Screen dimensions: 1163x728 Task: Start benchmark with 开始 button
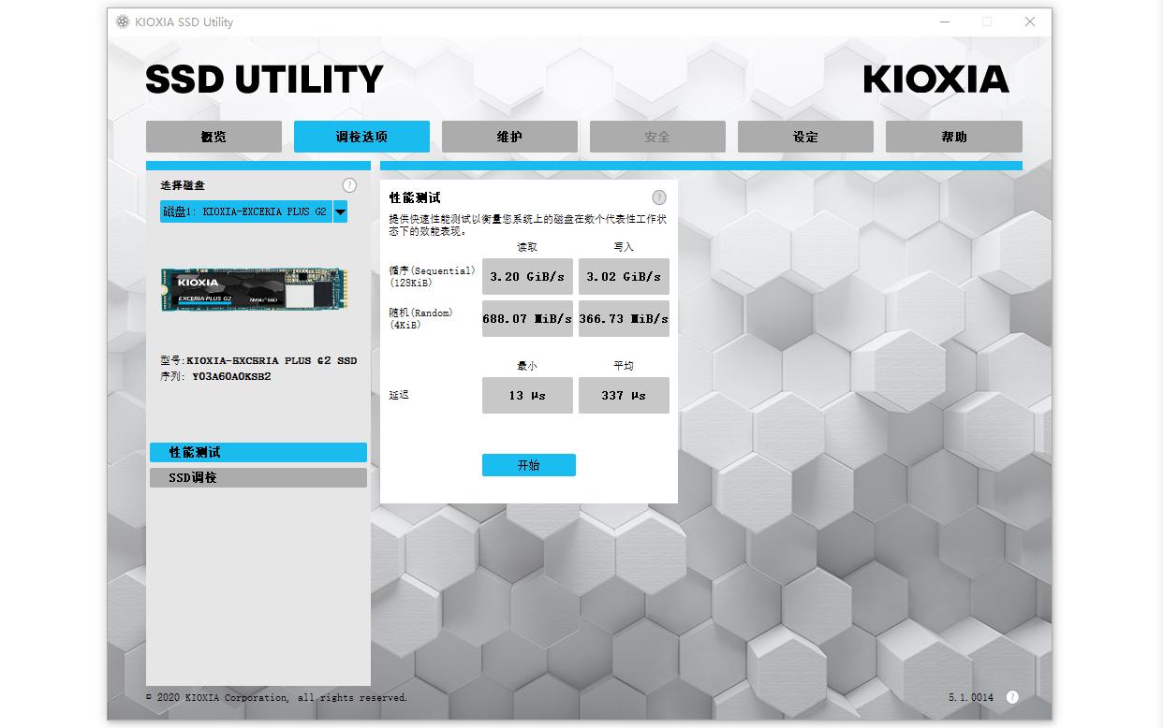click(529, 465)
